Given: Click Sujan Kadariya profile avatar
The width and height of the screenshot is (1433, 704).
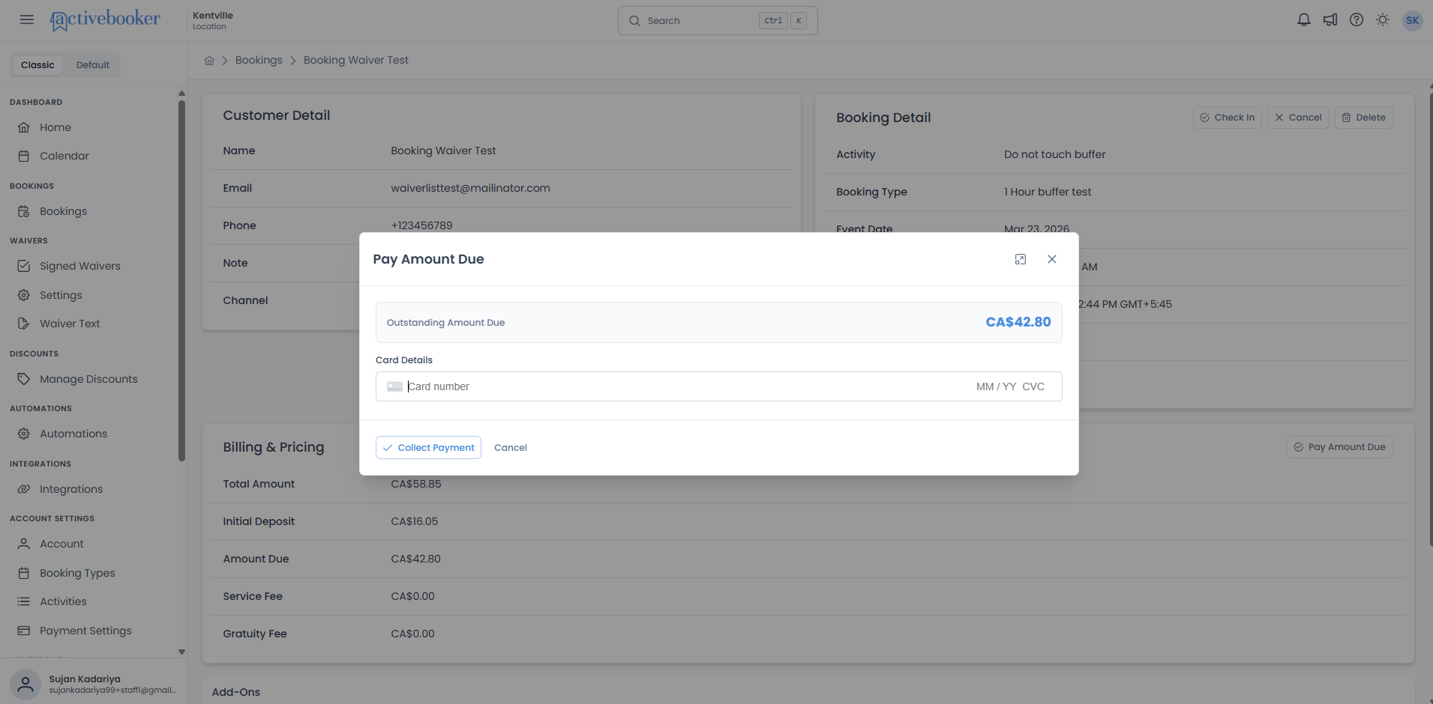Looking at the screenshot, I should (x=25, y=685).
